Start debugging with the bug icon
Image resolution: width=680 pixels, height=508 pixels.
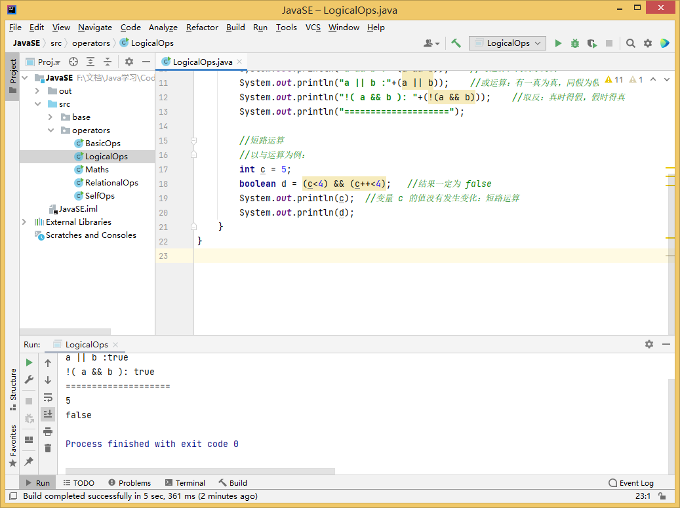point(575,43)
